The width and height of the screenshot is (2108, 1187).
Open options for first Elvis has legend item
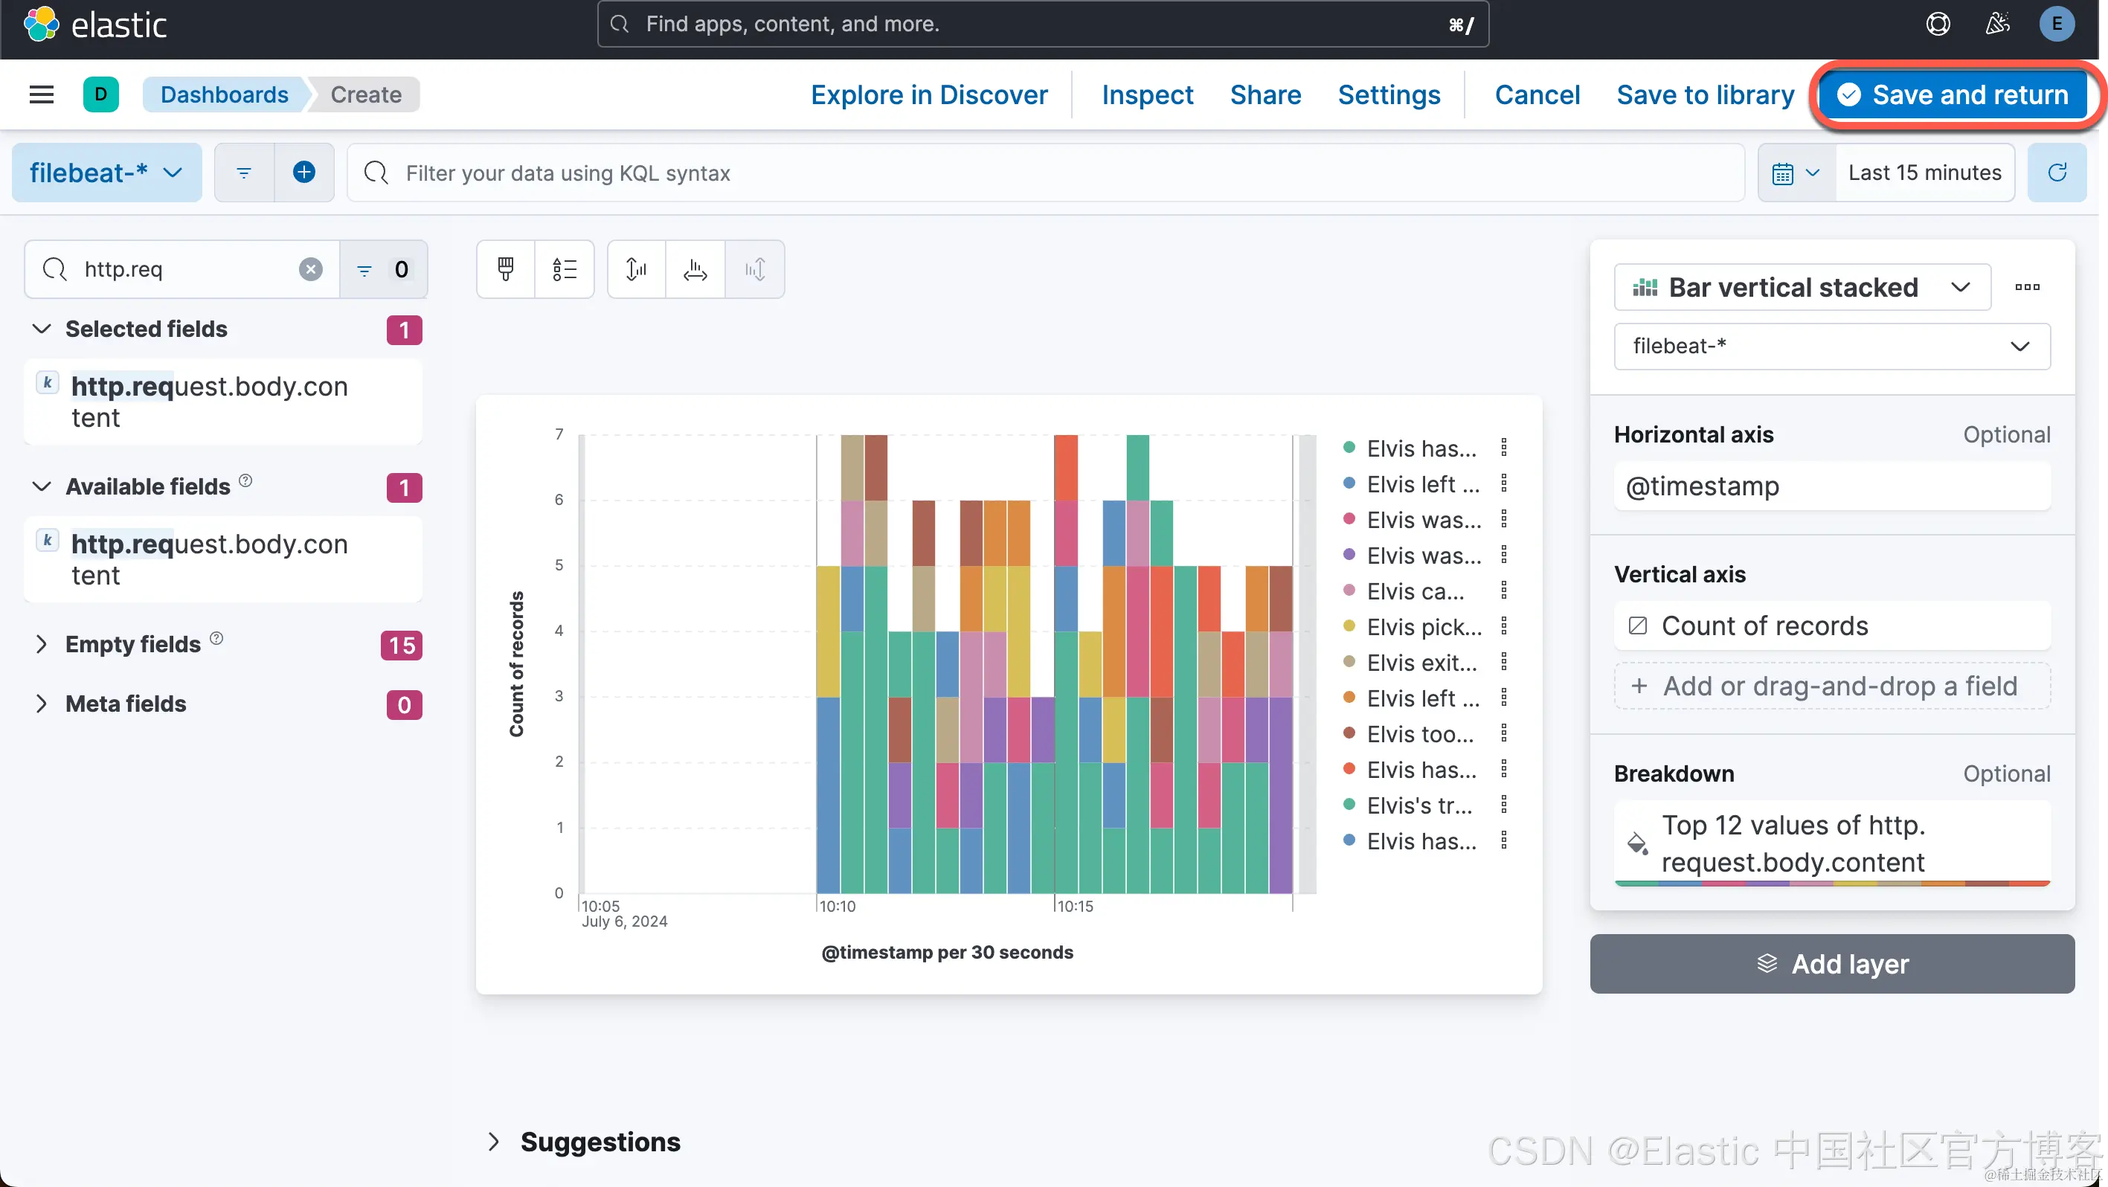(x=1503, y=448)
